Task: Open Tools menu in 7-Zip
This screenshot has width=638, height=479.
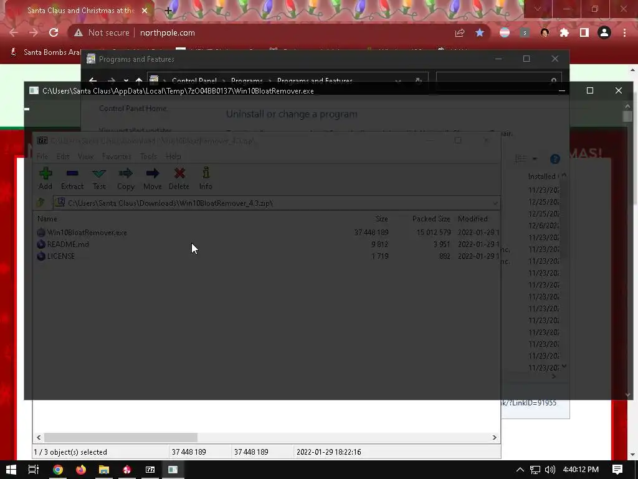Action: coord(148,157)
